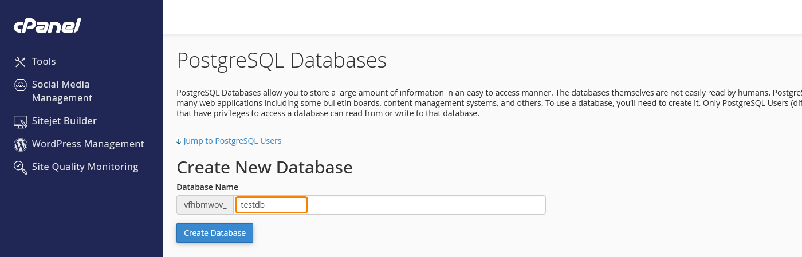This screenshot has height=257, width=802.
Task: Click the Tools wrench icon
Action: tap(21, 62)
